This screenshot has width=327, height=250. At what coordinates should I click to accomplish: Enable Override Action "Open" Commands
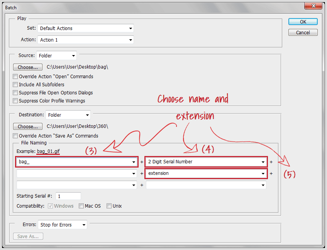[x=15, y=76]
